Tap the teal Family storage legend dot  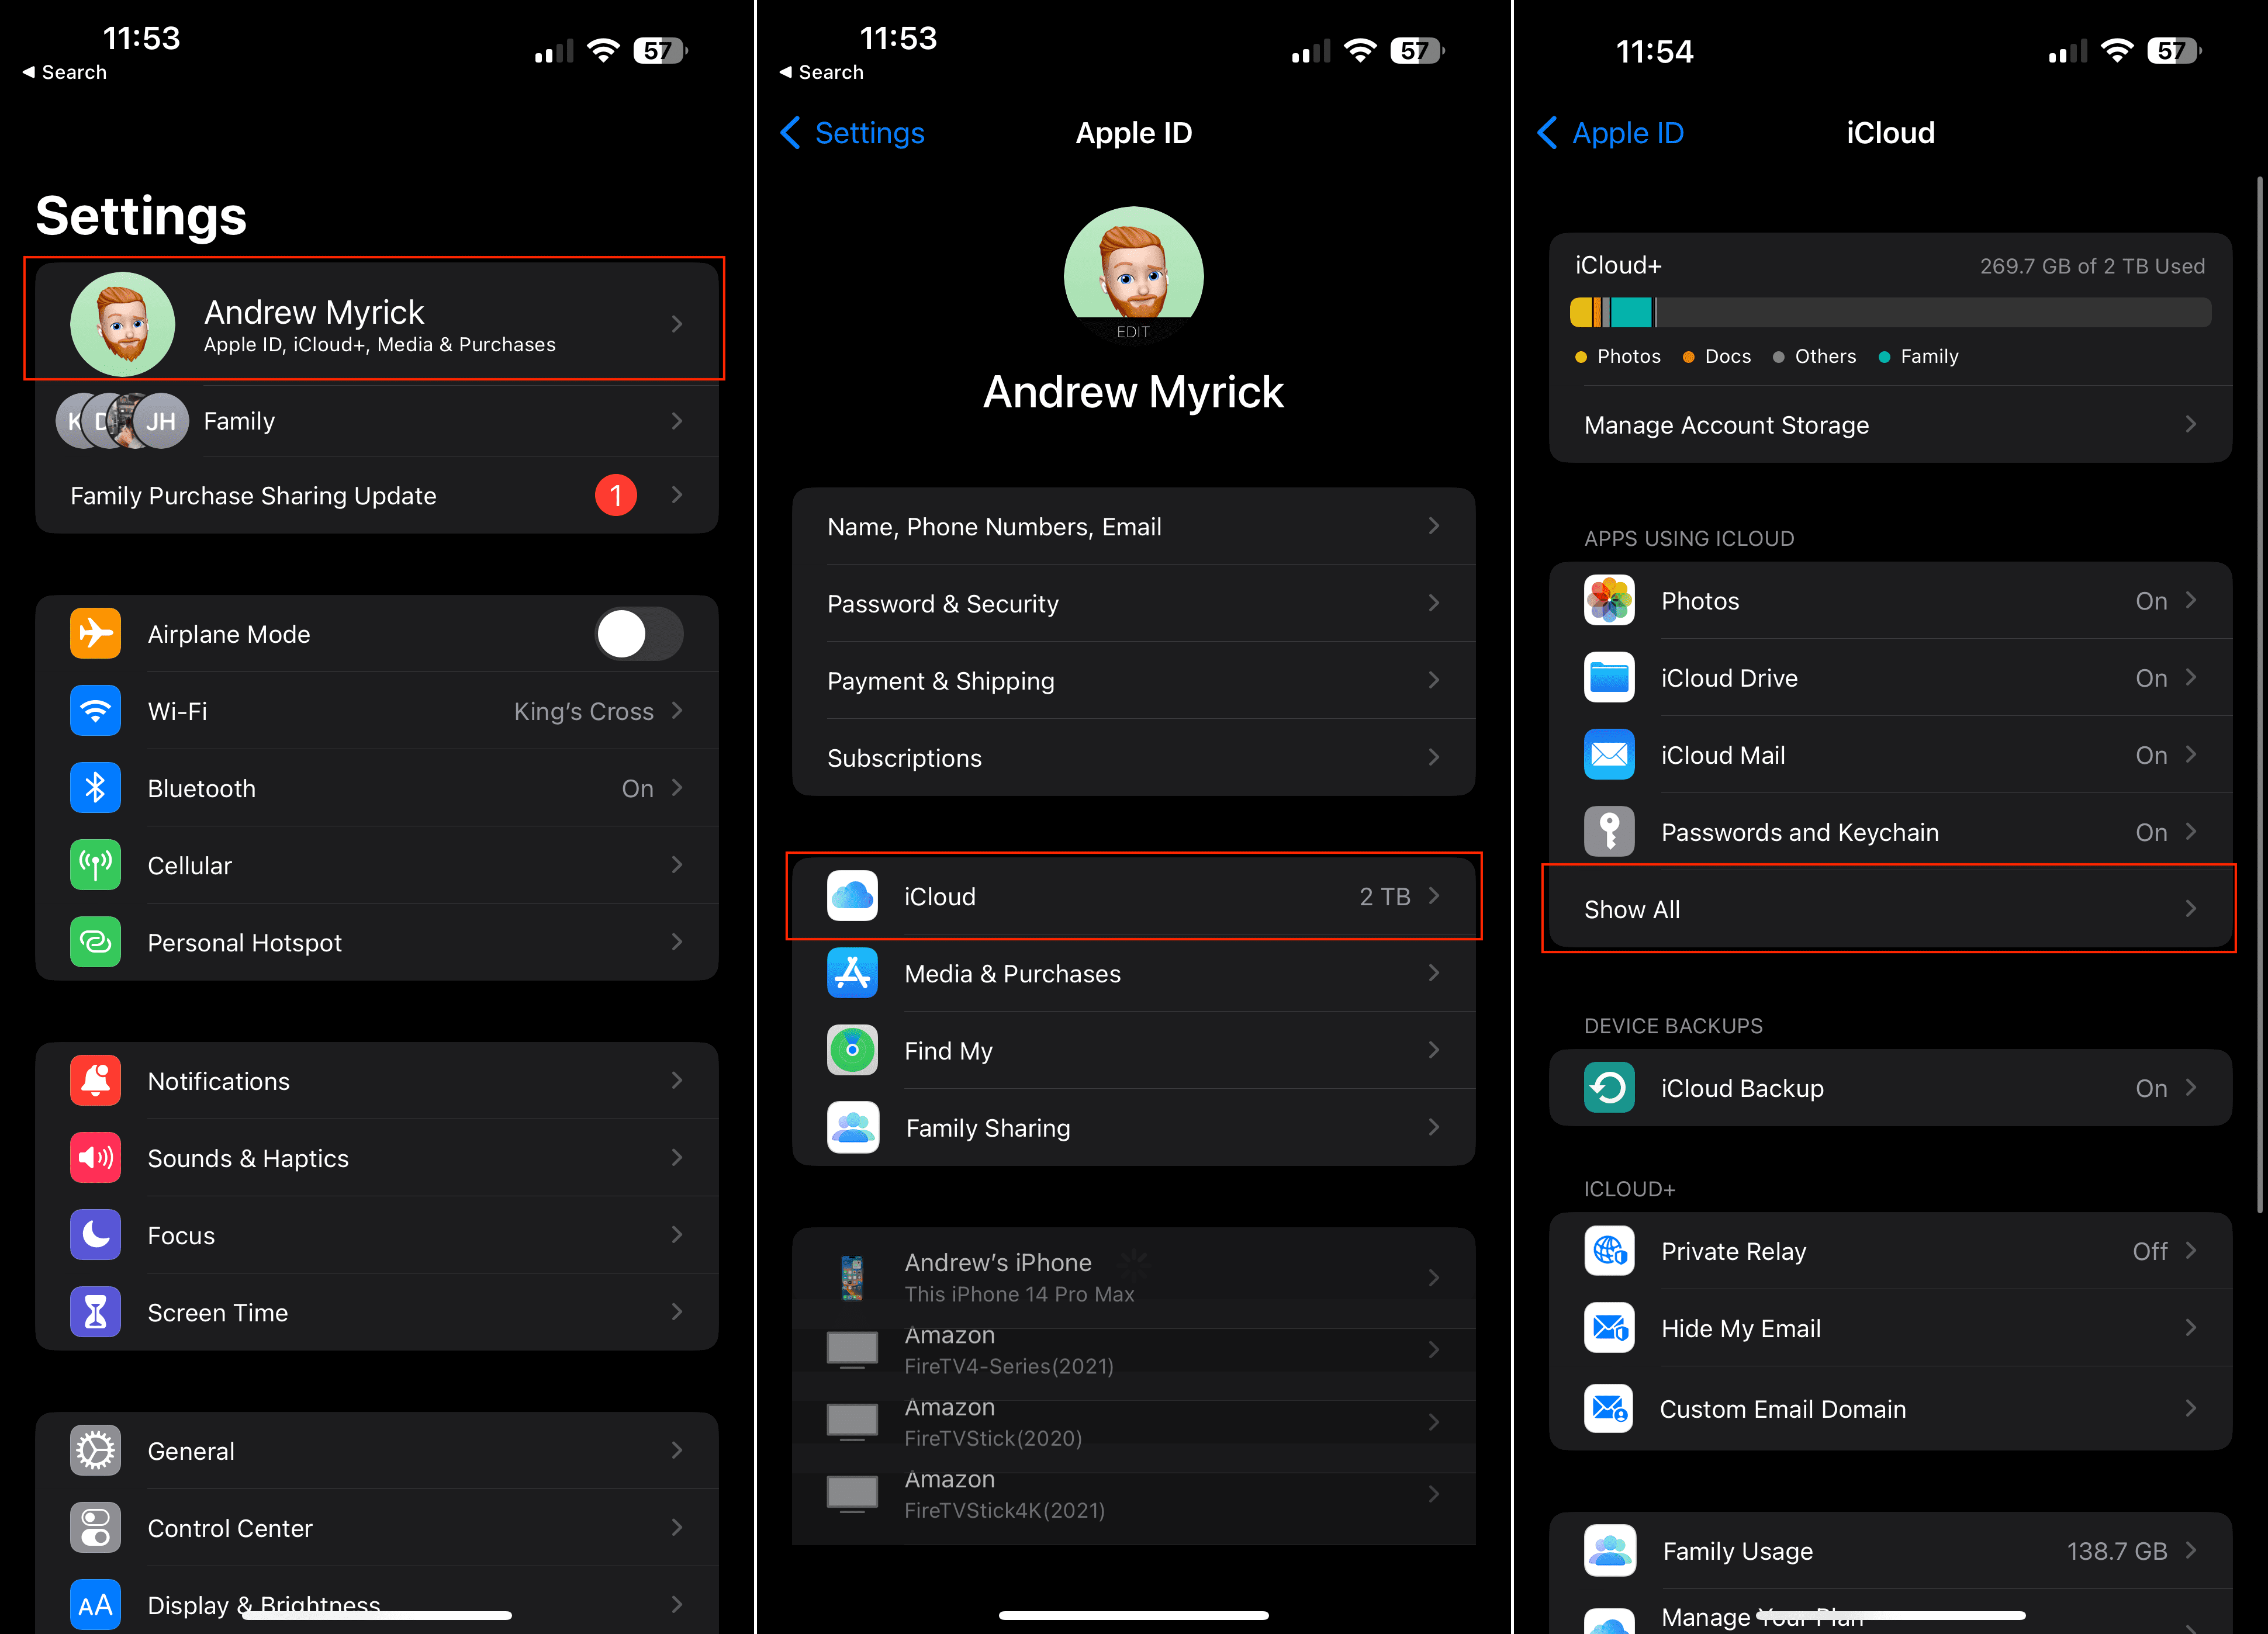tap(1884, 357)
